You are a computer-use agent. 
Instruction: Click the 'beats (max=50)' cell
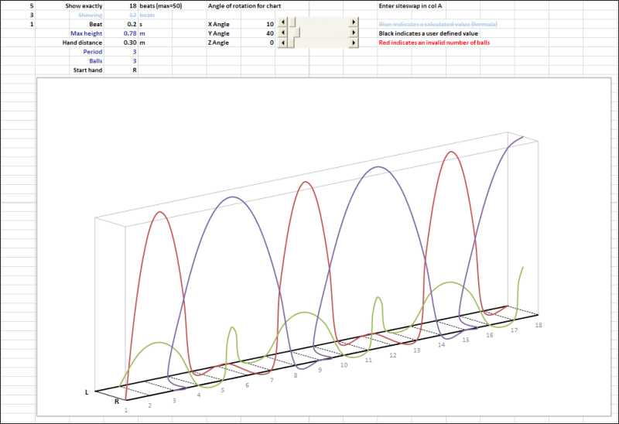click(x=161, y=6)
